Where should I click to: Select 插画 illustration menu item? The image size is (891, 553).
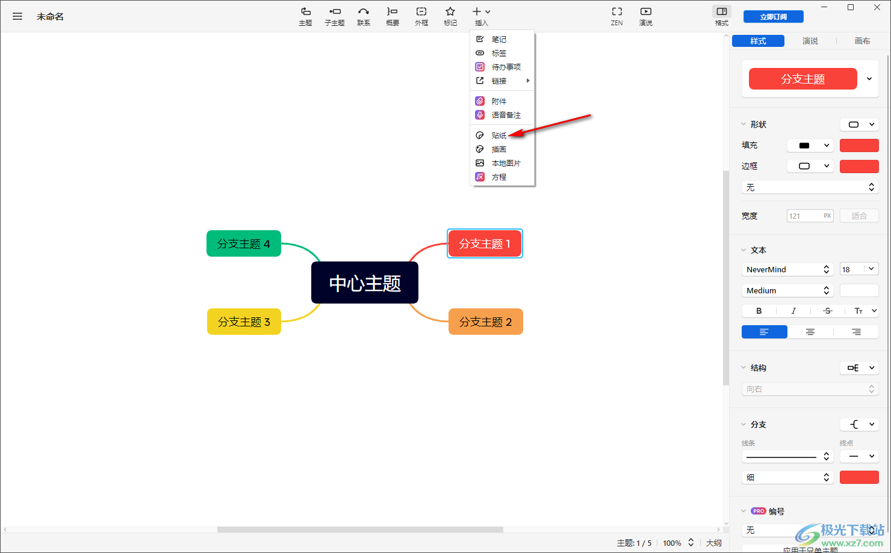tap(502, 149)
